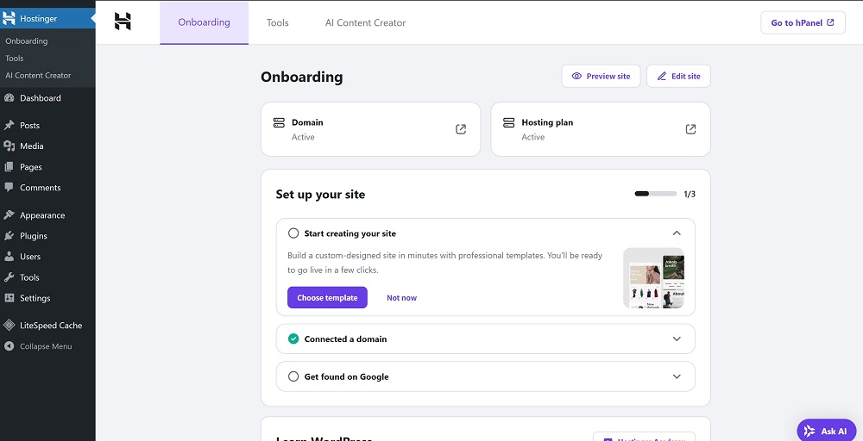Click the 1/3 progress counter
863x441 pixels.
tap(690, 195)
